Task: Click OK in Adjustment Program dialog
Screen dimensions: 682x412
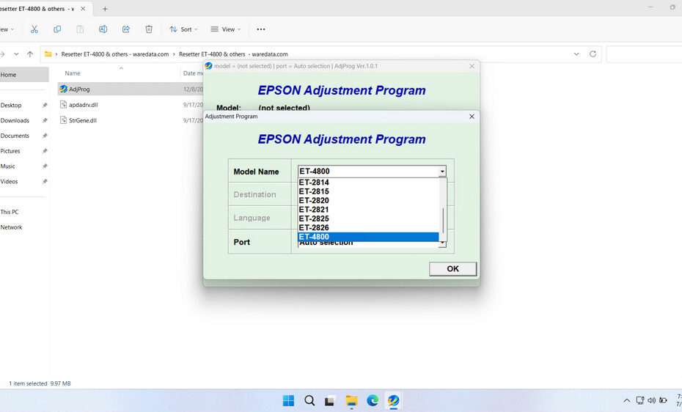Action: tap(452, 268)
